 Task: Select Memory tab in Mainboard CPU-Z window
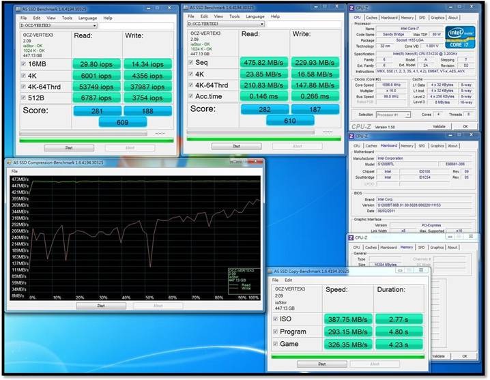coord(407,146)
